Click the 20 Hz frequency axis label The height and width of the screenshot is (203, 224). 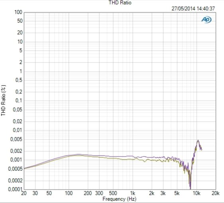pyautogui.click(x=24, y=193)
